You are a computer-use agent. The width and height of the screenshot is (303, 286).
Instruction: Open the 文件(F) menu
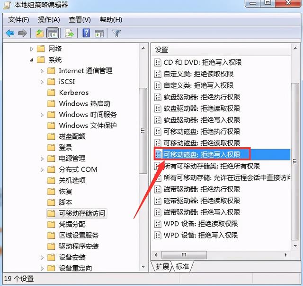pos(18,19)
